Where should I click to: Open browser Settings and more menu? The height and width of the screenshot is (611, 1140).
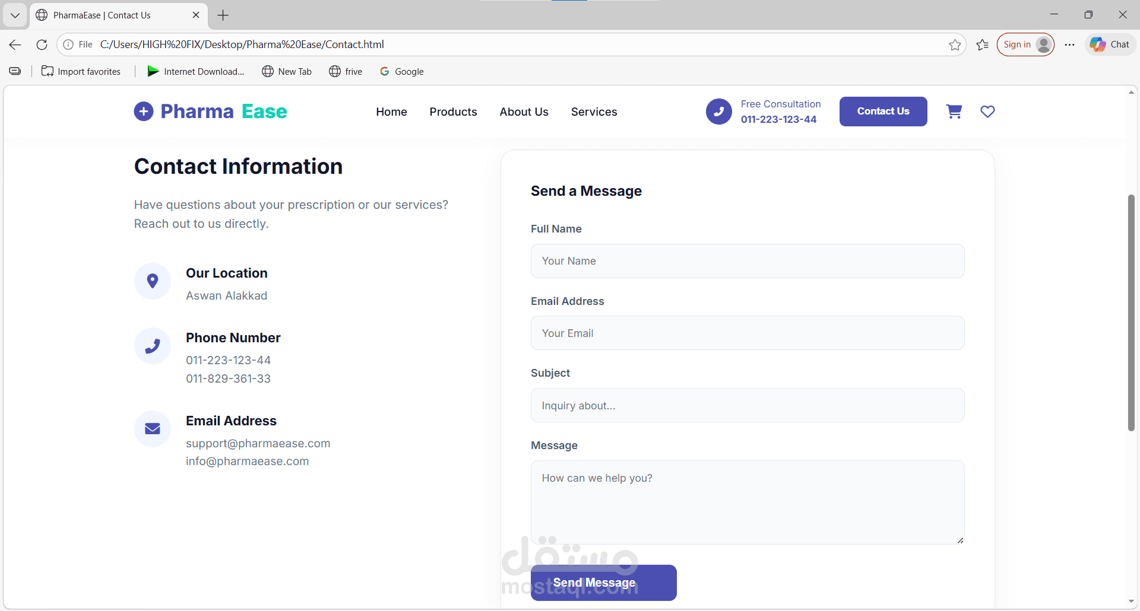pos(1069,44)
